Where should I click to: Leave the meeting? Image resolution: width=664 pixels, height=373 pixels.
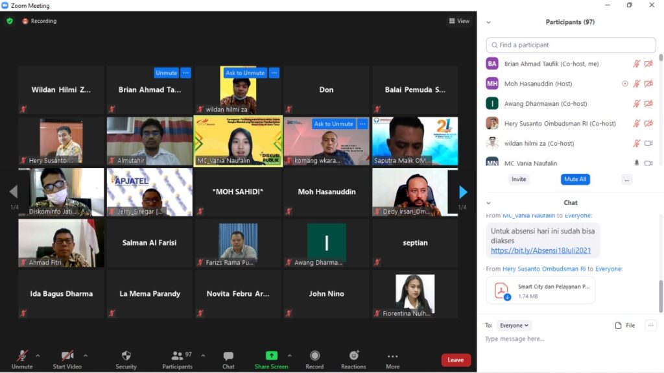(x=456, y=360)
